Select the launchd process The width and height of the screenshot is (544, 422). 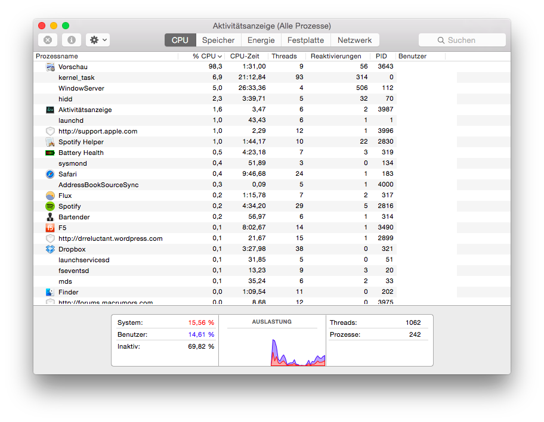(x=71, y=120)
